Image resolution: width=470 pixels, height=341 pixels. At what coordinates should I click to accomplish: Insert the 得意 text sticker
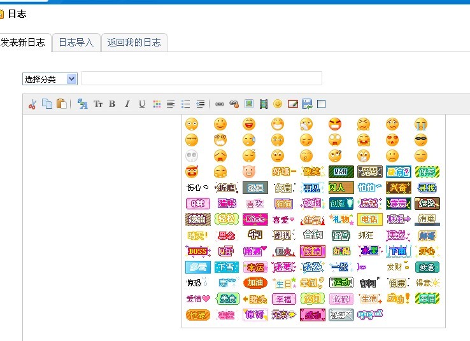click(427, 283)
